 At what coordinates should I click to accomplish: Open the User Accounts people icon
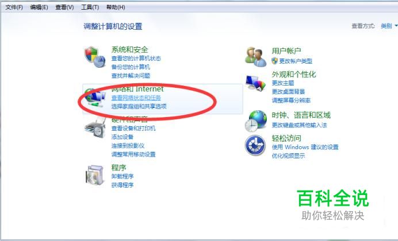coord(255,57)
